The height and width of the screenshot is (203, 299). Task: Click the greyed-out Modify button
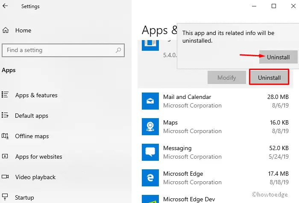pyautogui.click(x=227, y=78)
